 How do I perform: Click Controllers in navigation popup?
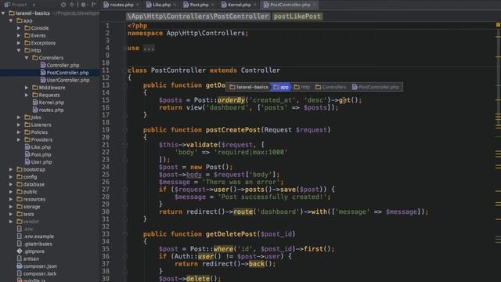pos(330,87)
